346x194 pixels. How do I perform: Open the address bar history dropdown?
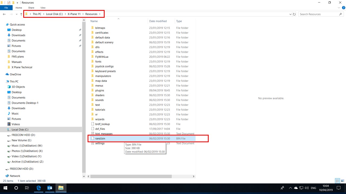[x=290, y=14]
